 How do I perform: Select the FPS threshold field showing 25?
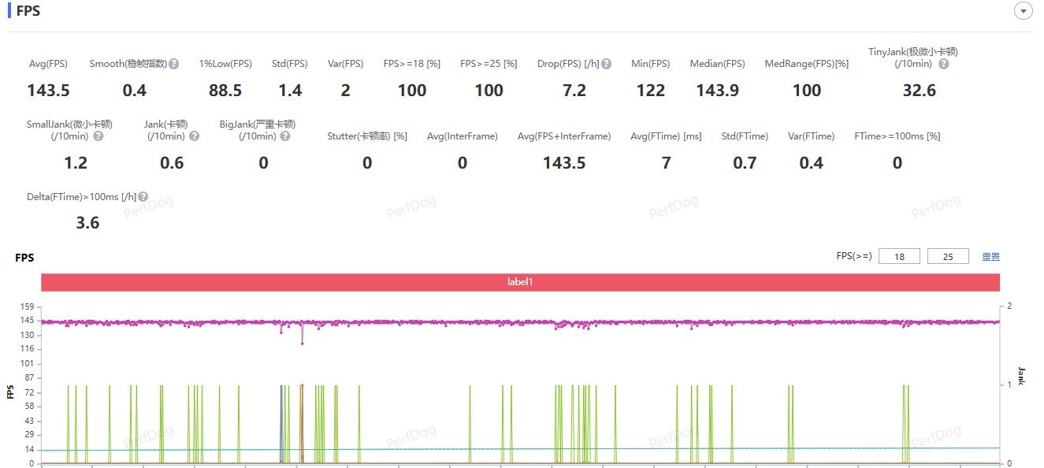click(948, 257)
